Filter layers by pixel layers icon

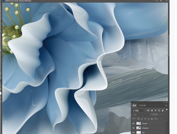(x=148, y=110)
